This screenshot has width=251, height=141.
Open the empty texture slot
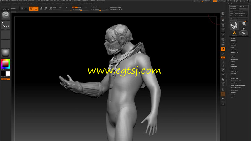(6, 44)
